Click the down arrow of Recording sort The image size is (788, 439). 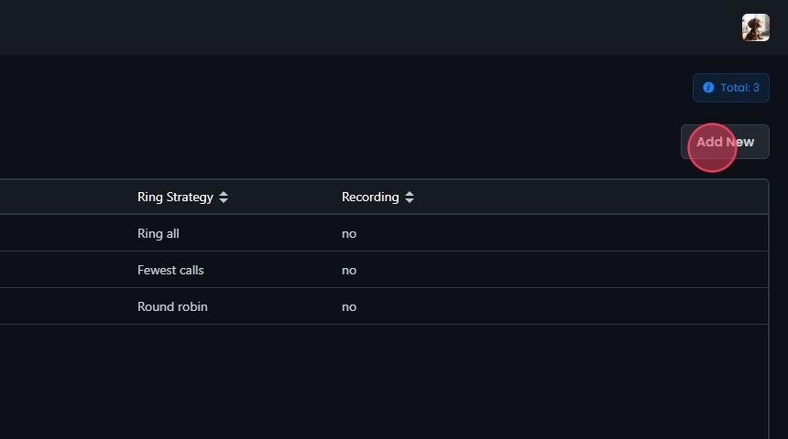point(410,200)
